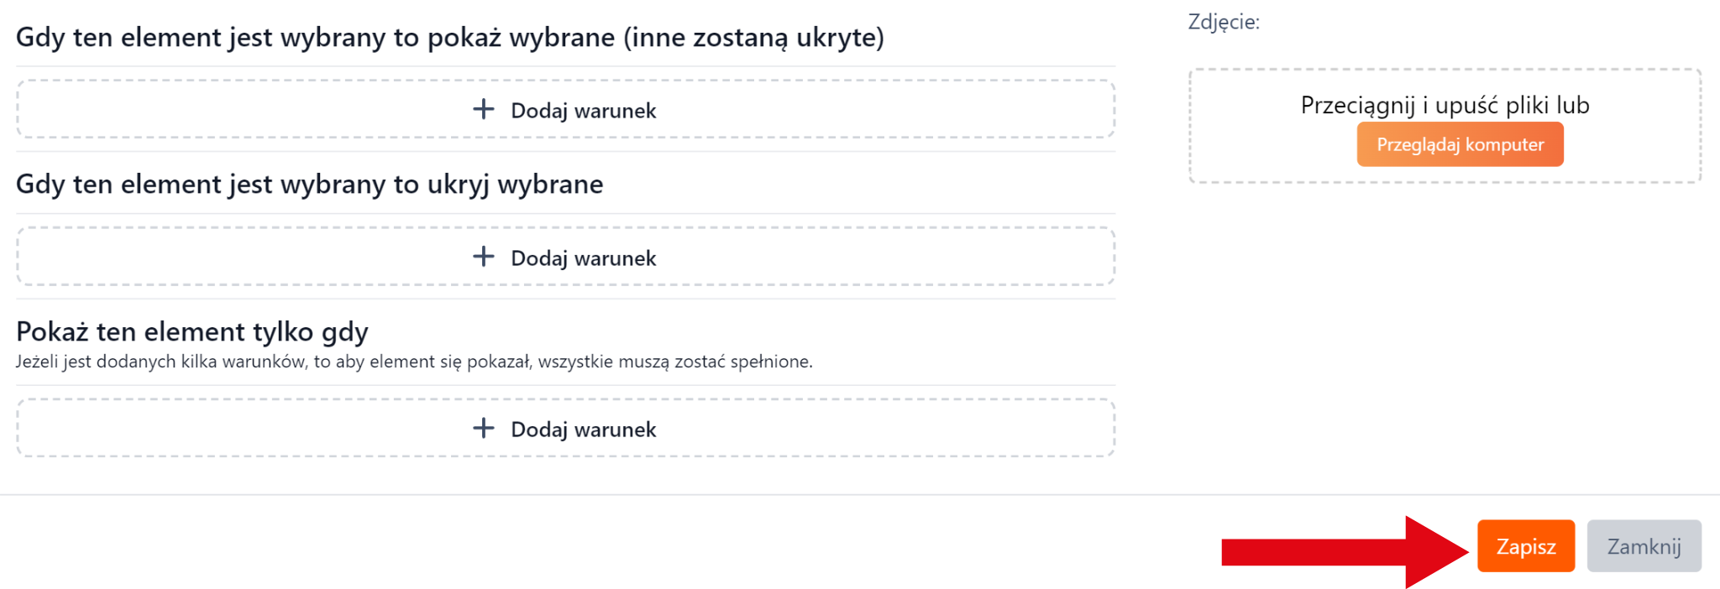
Task: Click the '(inne zostaną ukryte)' parenthetical text
Action: point(753,37)
